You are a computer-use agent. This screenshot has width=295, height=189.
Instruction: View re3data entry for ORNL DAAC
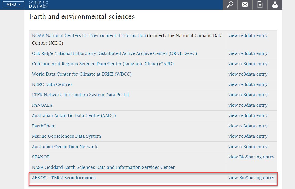click(x=248, y=53)
